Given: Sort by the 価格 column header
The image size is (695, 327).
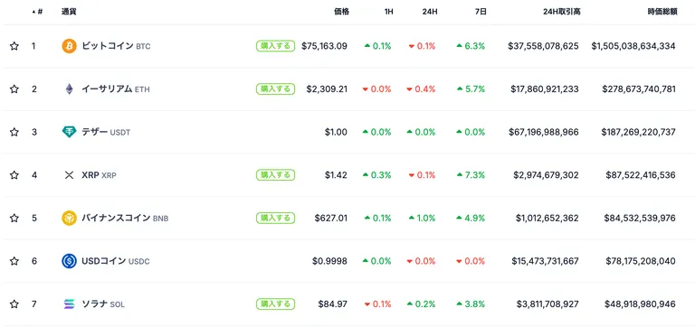Looking at the screenshot, I should tap(341, 12).
